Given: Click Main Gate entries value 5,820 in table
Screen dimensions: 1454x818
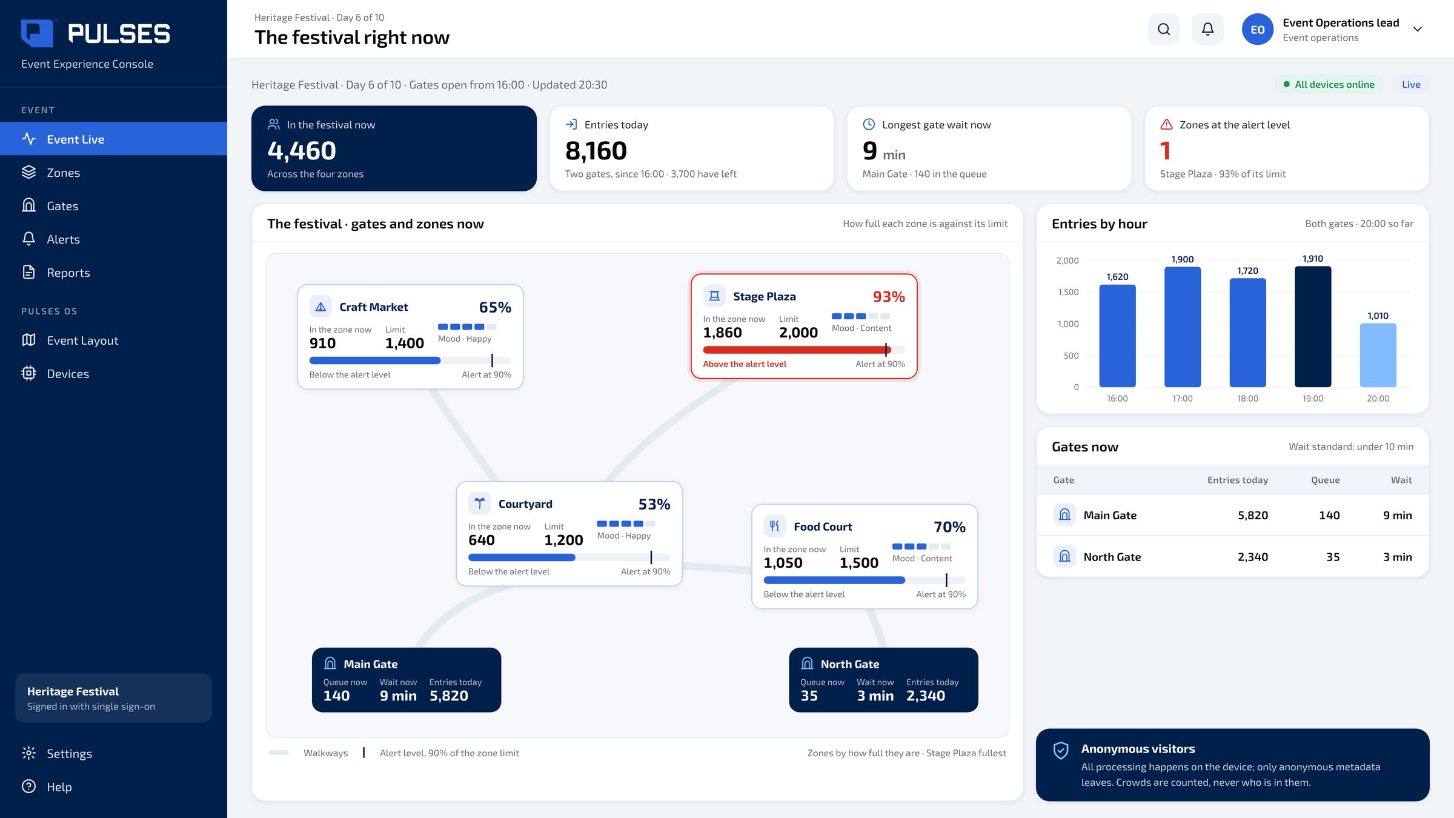Looking at the screenshot, I should click(x=1253, y=515).
